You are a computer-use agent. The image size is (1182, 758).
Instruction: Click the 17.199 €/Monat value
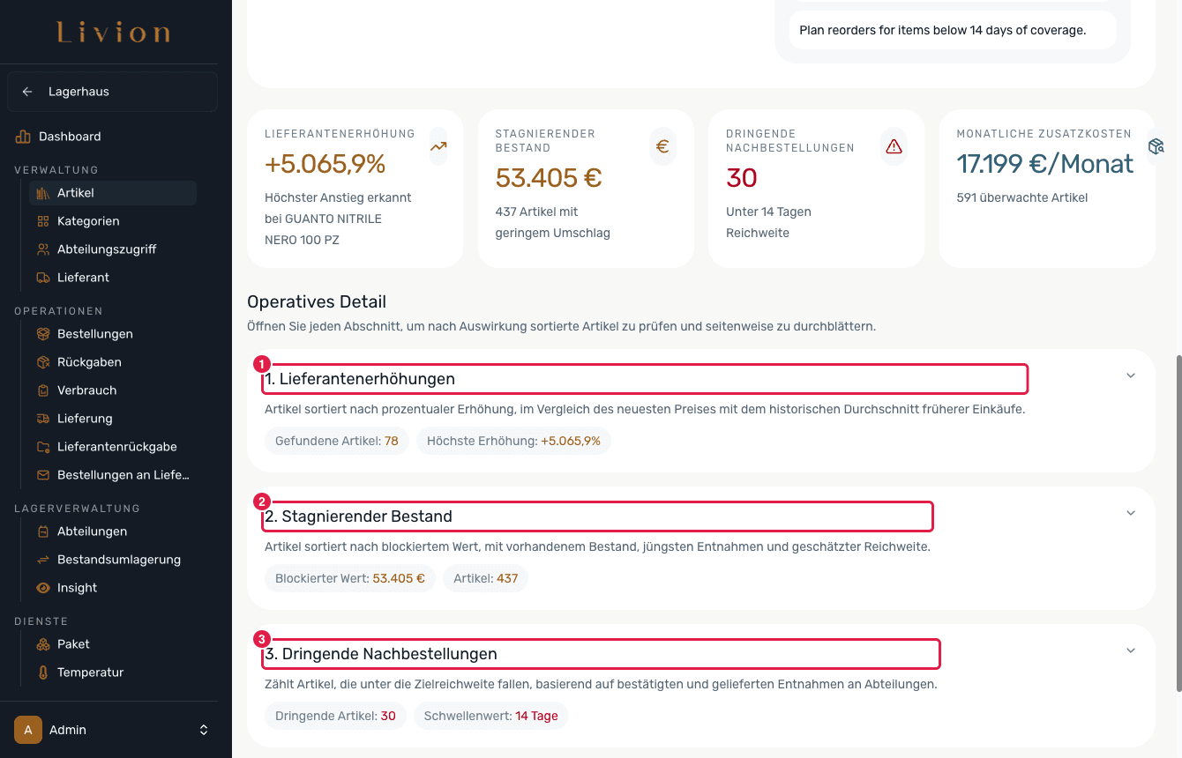coord(1045,164)
